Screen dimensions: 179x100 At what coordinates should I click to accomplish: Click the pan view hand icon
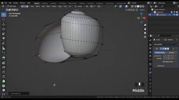tap(145, 29)
